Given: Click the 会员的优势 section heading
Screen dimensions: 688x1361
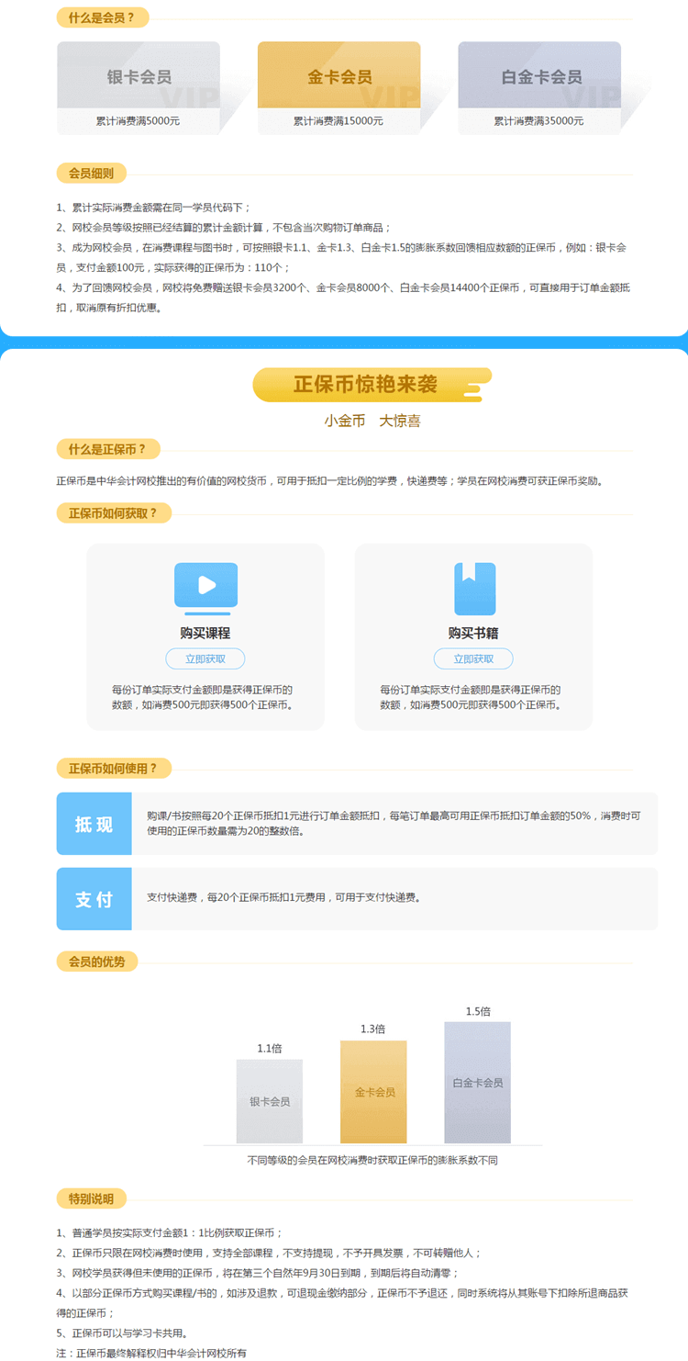Looking at the screenshot, I should [x=96, y=962].
